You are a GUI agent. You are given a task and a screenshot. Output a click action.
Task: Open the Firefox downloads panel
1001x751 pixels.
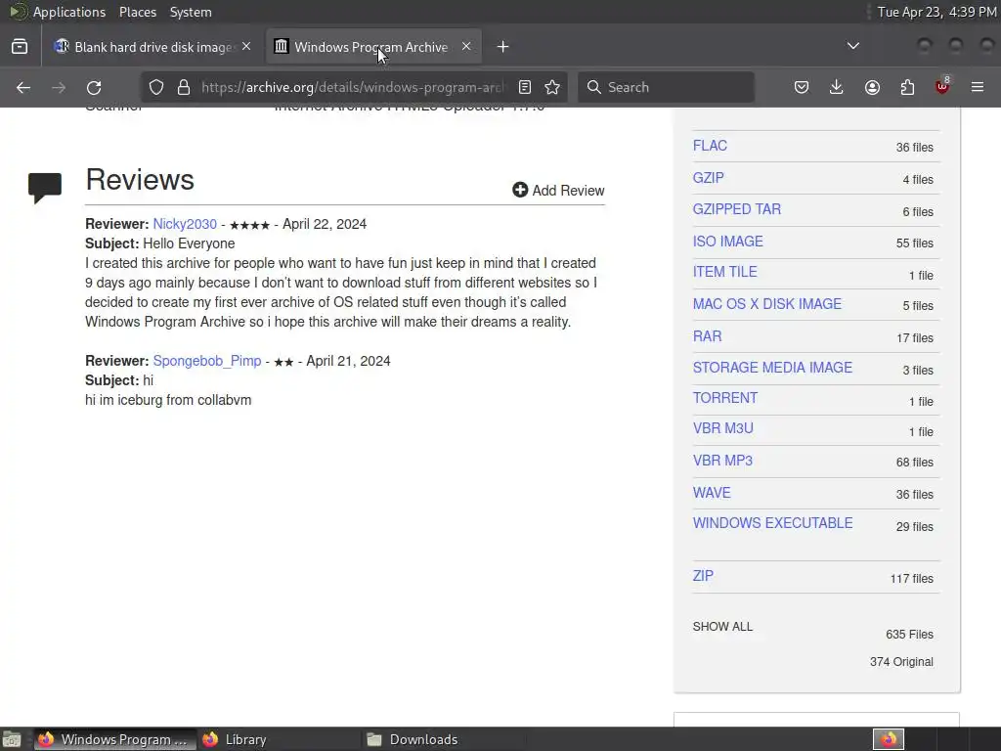point(837,87)
